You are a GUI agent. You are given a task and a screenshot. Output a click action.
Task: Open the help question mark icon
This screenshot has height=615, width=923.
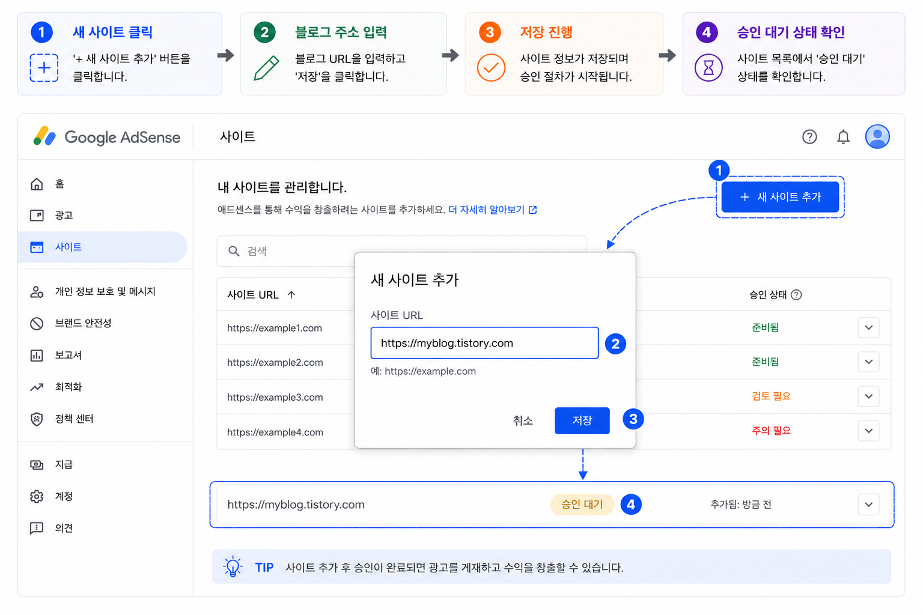pos(809,137)
